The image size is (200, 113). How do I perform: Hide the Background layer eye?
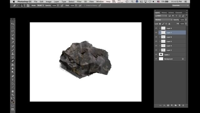[x=156, y=59]
